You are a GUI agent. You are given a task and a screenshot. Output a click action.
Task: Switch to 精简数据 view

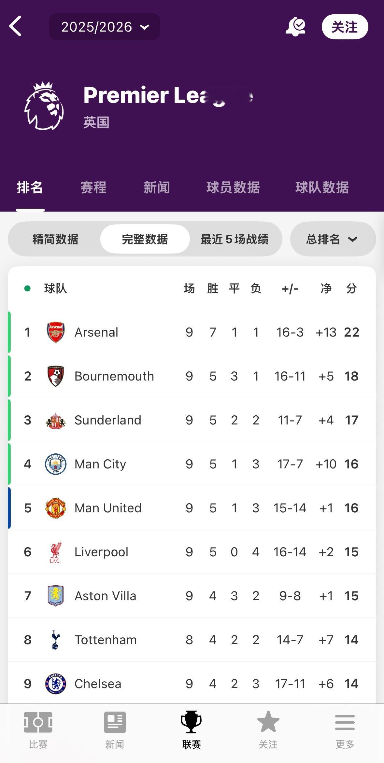point(55,239)
